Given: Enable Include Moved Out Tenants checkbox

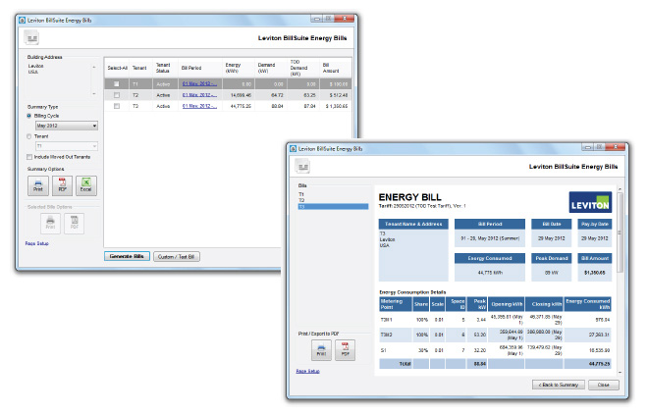Looking at the screenshot, I should [29, 157].
